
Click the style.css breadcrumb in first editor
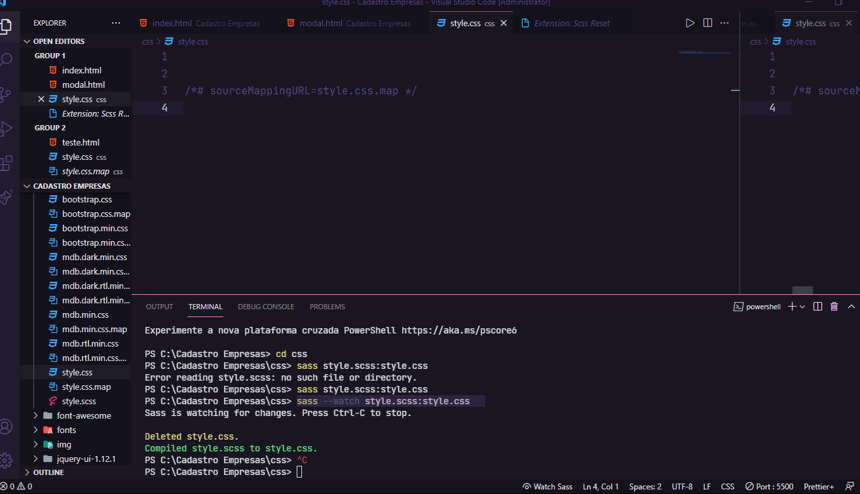coord(193,41)
